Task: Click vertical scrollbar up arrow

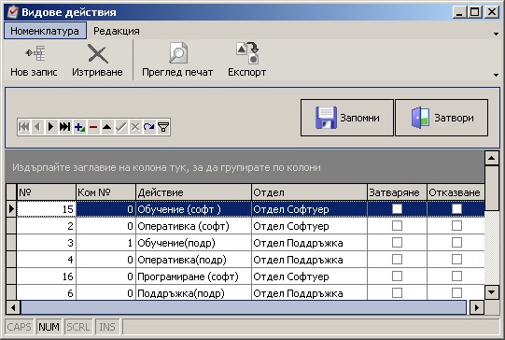Action: 492,158
